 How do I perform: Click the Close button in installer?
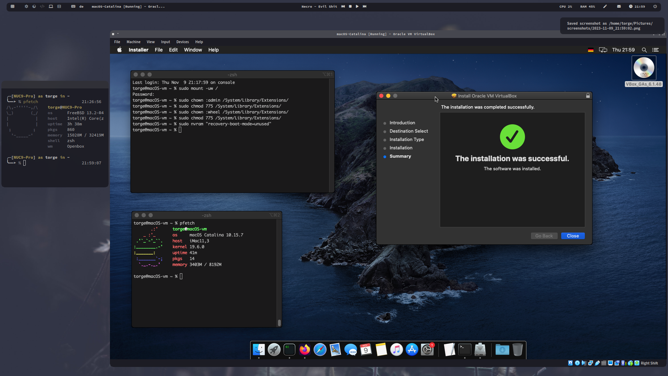(x=573, y=236)
